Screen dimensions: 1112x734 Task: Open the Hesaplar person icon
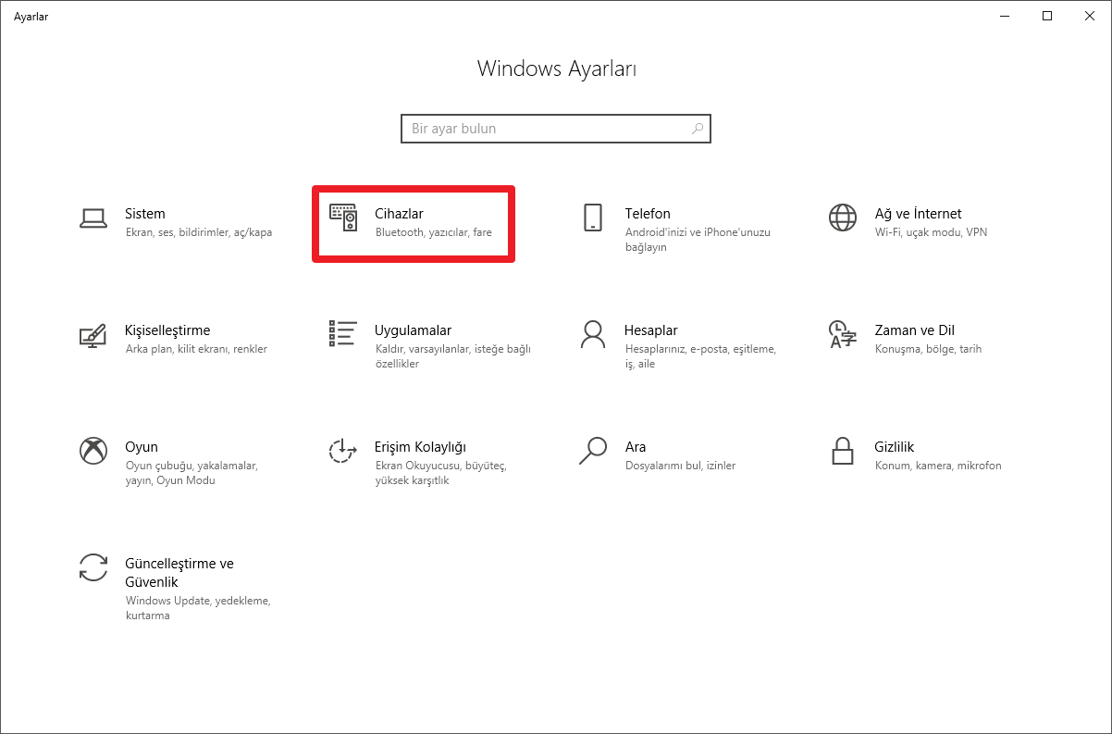pos(593,334)
